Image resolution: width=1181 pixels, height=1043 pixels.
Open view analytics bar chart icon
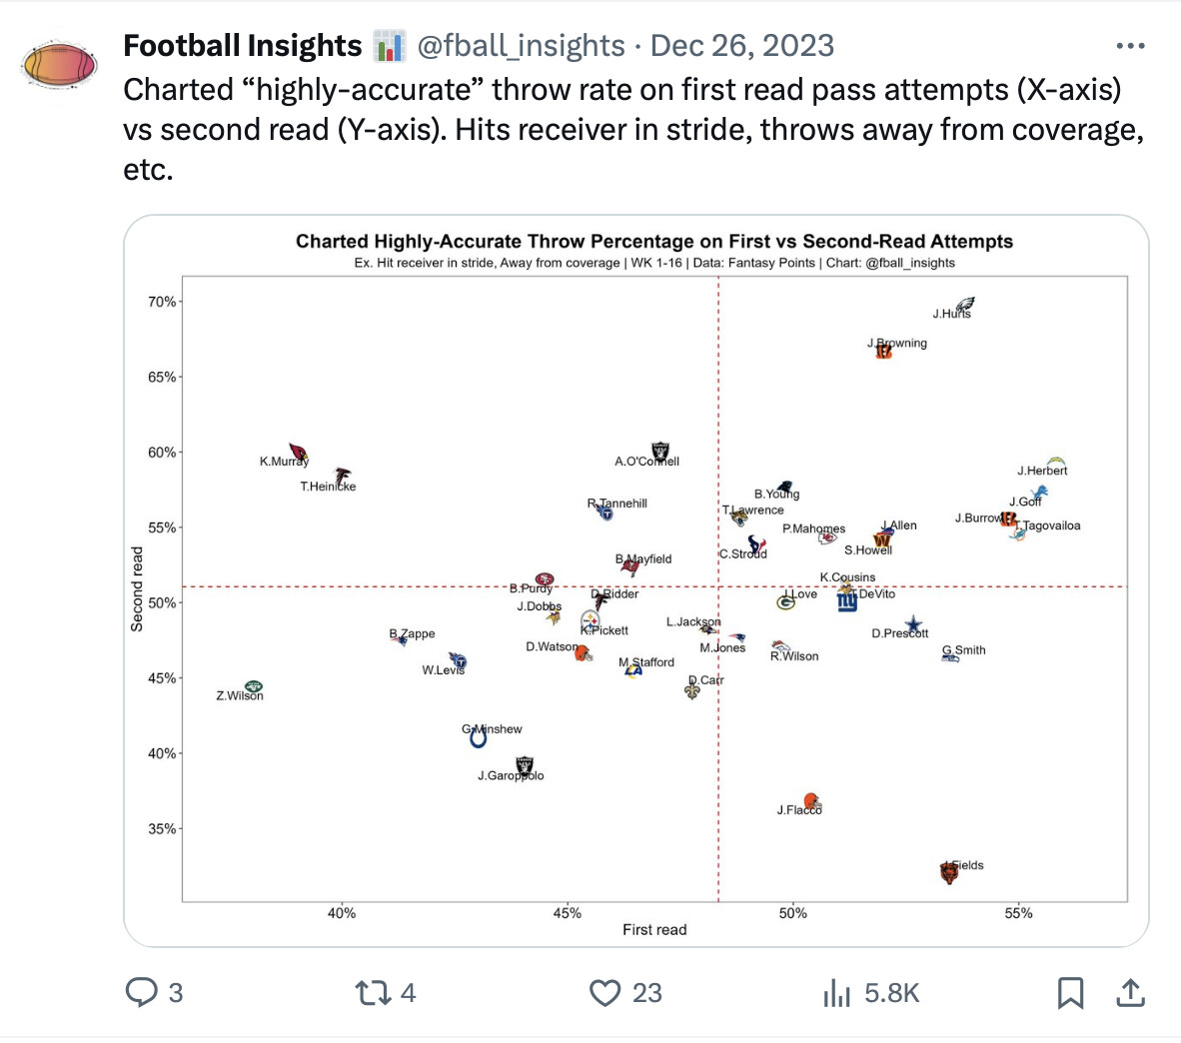pos(836,992)
